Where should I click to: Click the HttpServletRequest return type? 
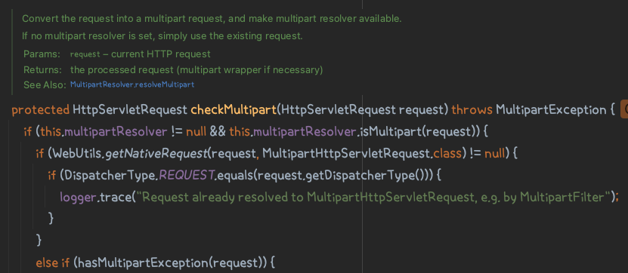coord(130,110)
